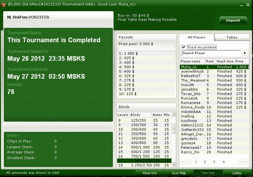Click the Deposit button
The height and width of the screenshot is (177, 253).
[233, 20]
